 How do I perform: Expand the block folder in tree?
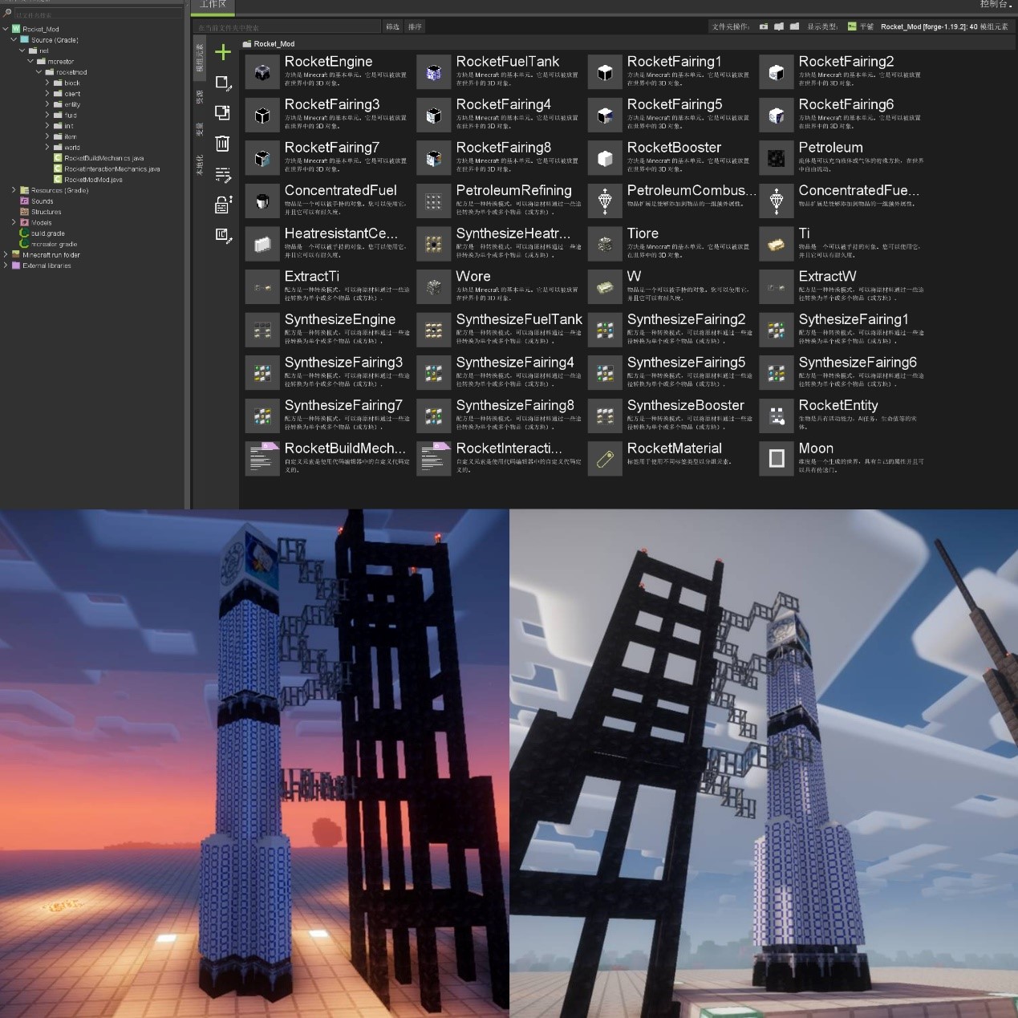click(47, 83)
